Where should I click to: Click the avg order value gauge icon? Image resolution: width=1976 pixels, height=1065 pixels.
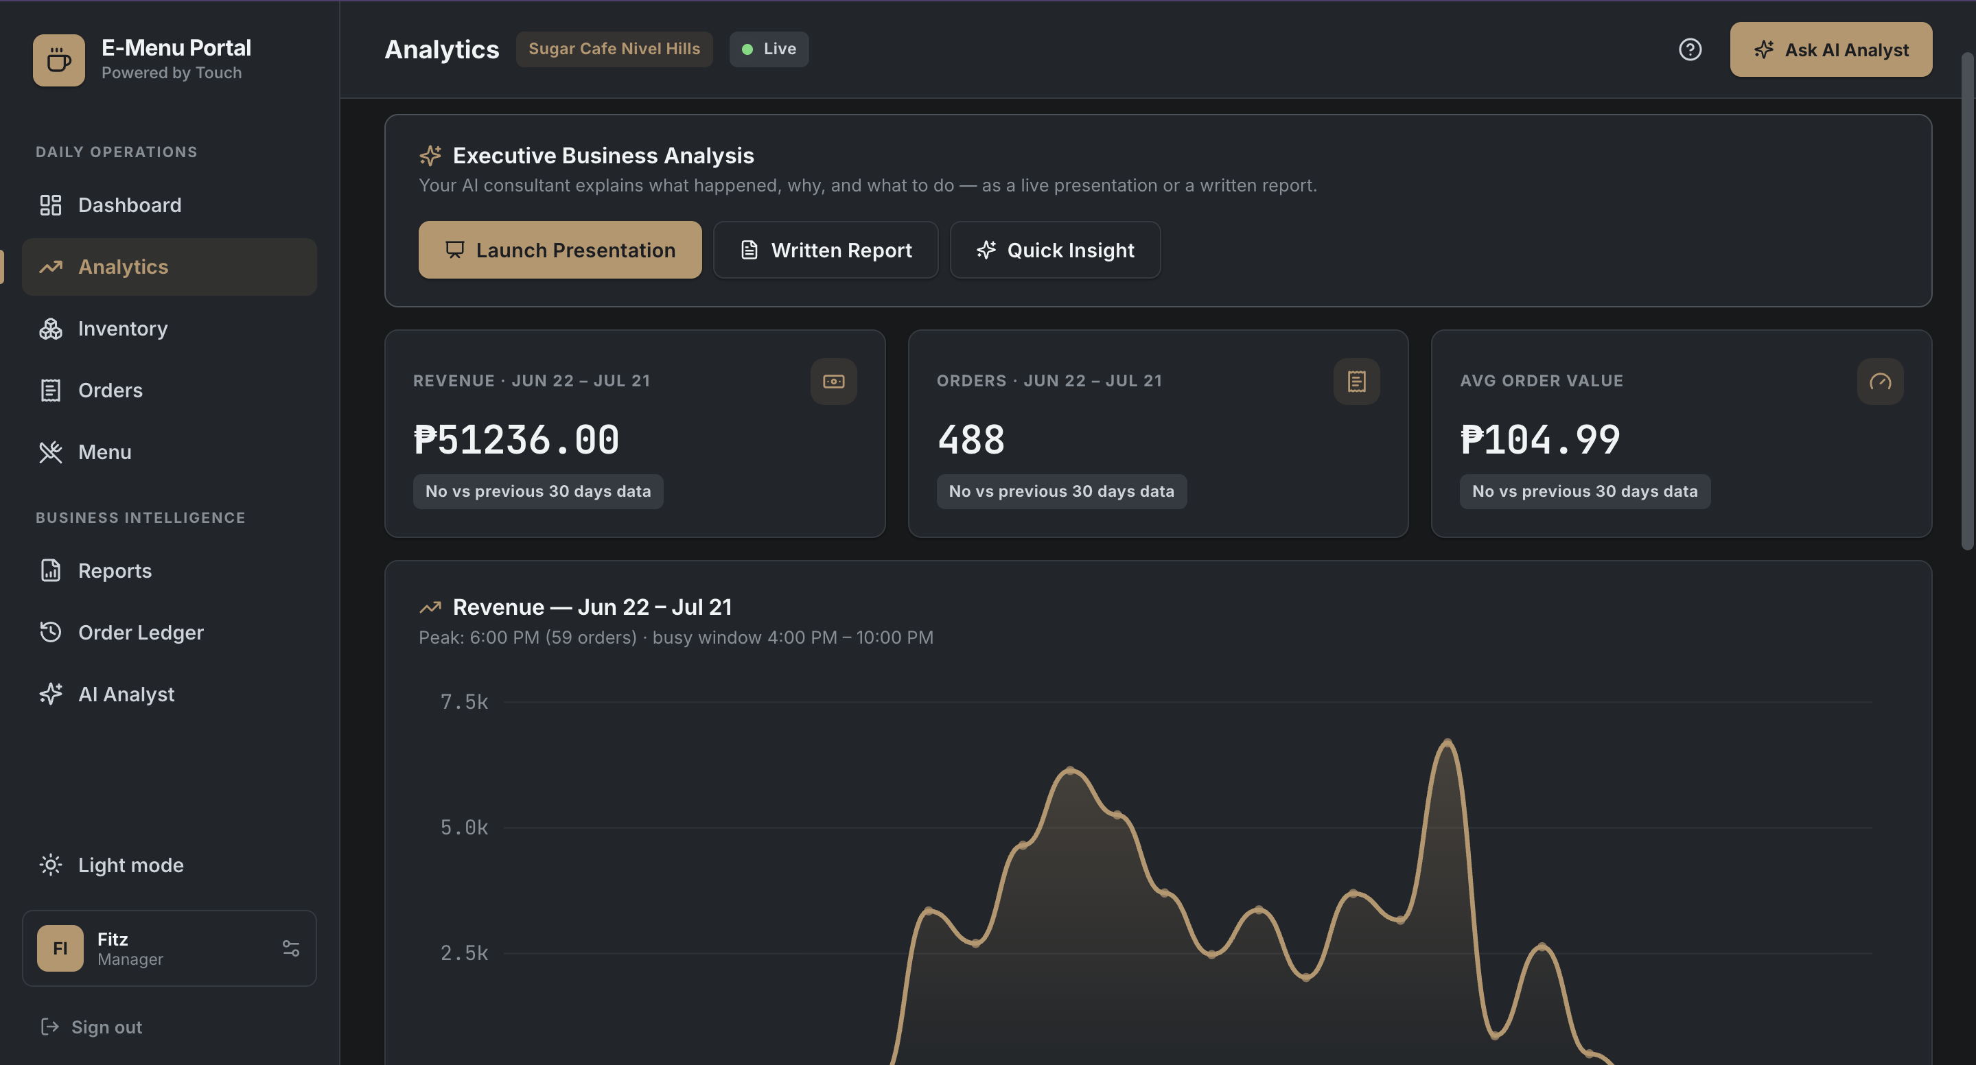1879,381
